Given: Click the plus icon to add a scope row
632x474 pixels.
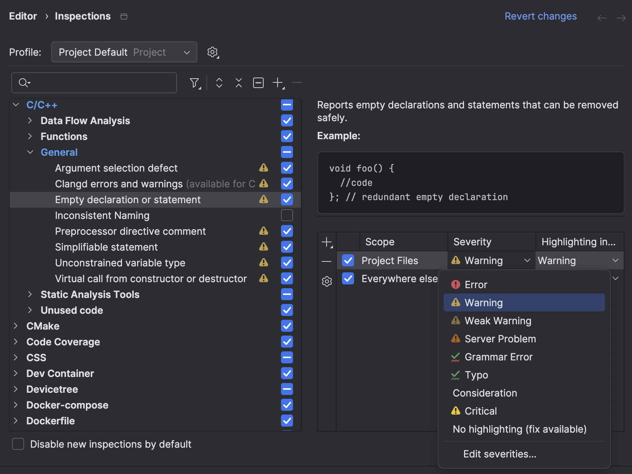Looking at the screenshot, I should coord(326,242).
